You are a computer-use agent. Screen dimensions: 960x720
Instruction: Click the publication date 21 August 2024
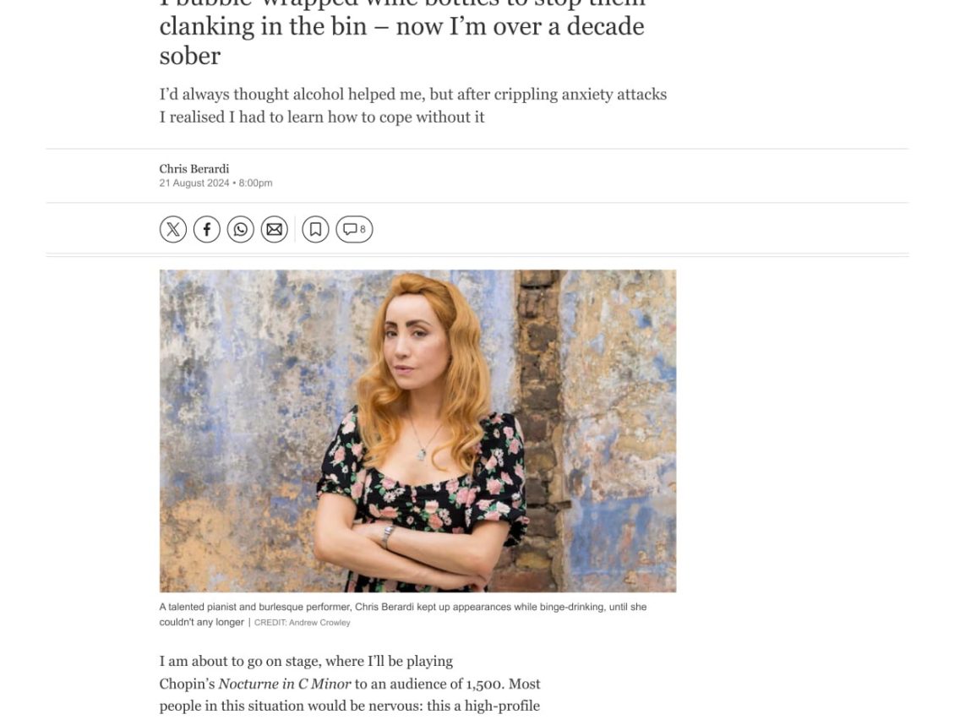tap(194, 183)
